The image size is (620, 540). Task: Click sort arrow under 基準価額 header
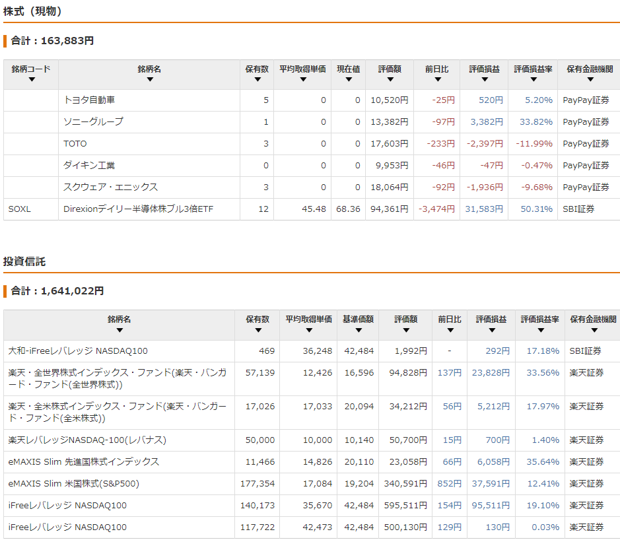point(359,330)
